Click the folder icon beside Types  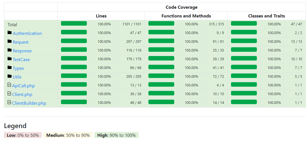[10, 67]
